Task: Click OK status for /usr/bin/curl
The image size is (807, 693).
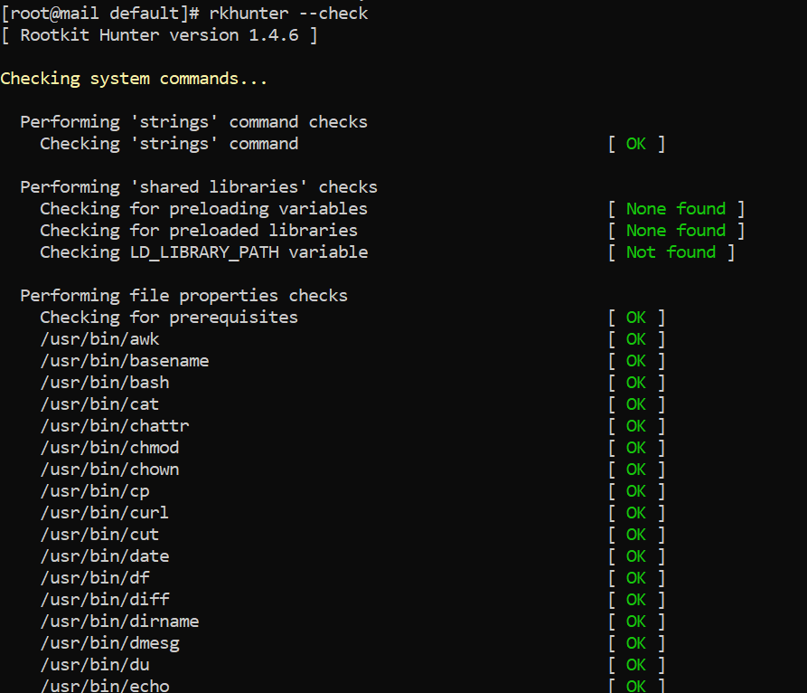Action: pyautogui.click(x=636, y=513)
